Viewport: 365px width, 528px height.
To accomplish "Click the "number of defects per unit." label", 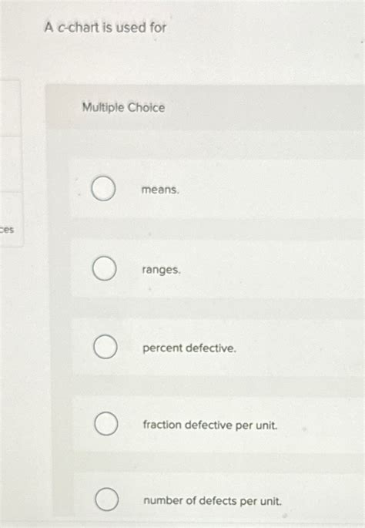I will (213, 501).
